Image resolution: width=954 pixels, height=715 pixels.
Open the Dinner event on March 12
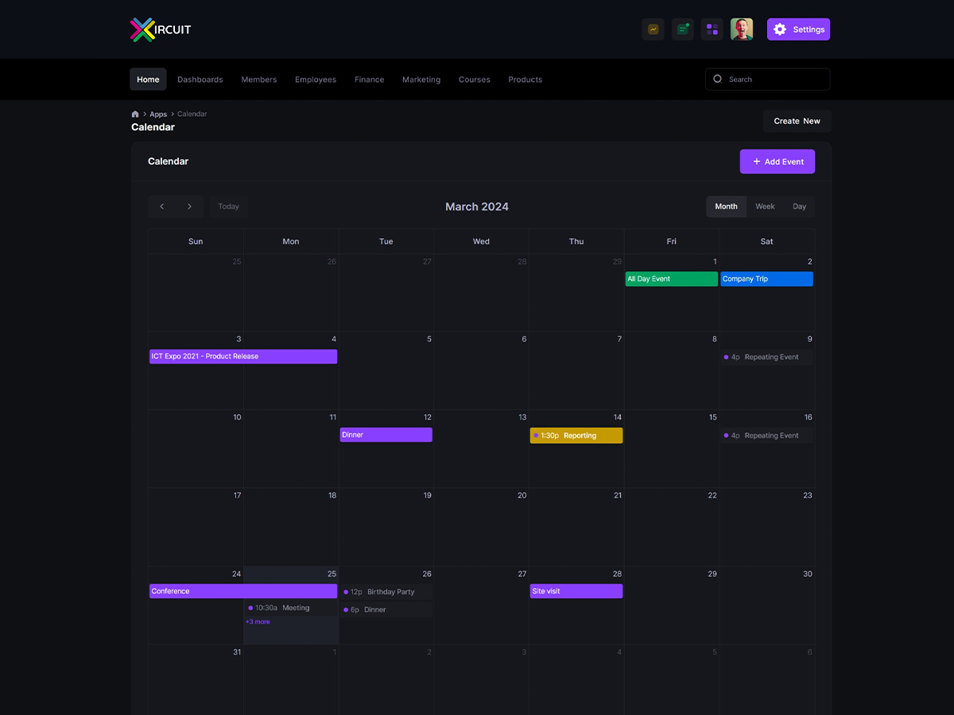point(386,435)
